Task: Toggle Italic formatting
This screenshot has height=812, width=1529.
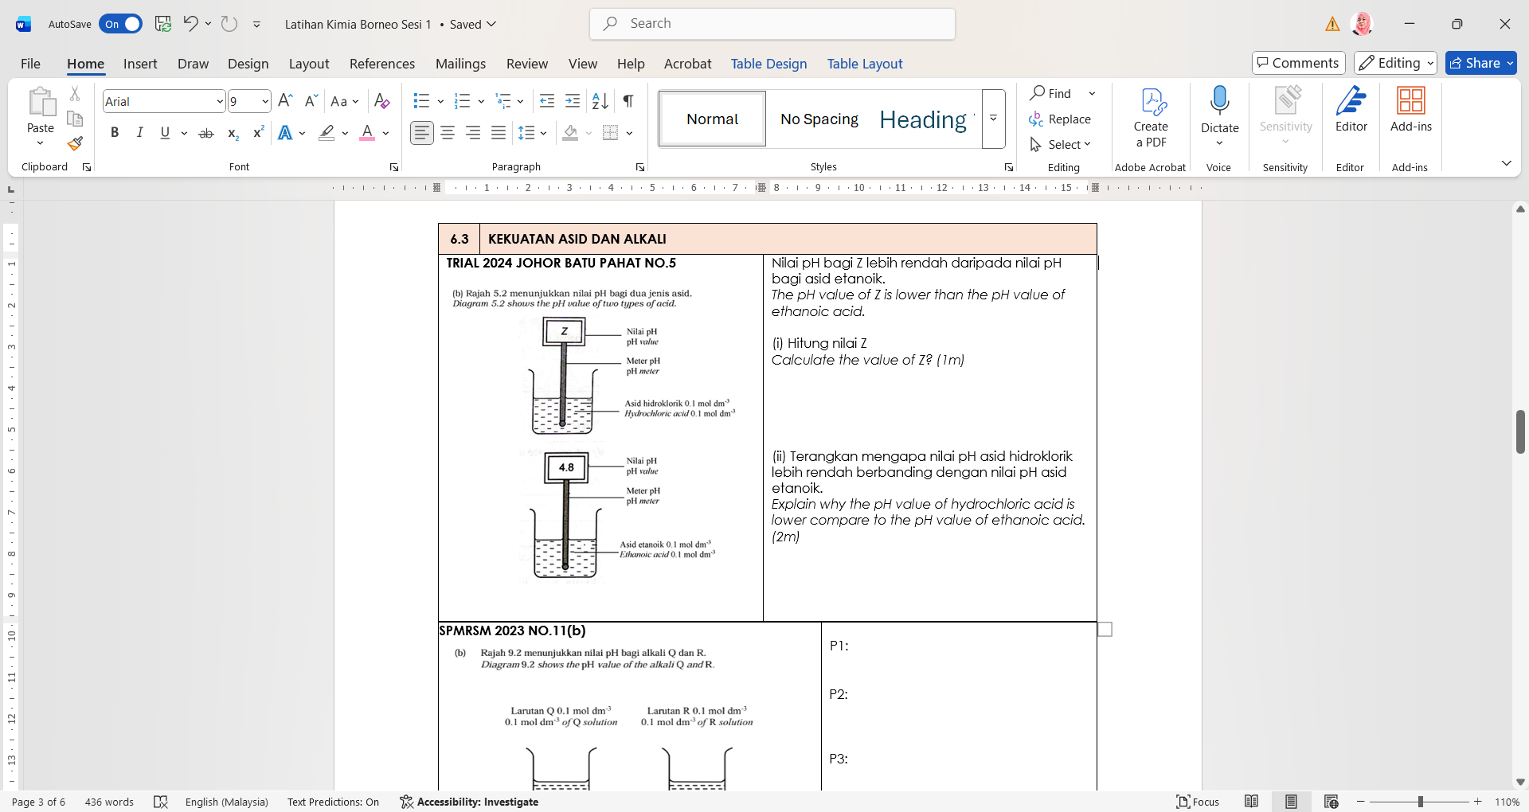Action: [x=140, y=133]
